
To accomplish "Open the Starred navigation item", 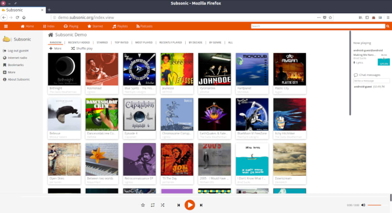I will pos(95,26).
